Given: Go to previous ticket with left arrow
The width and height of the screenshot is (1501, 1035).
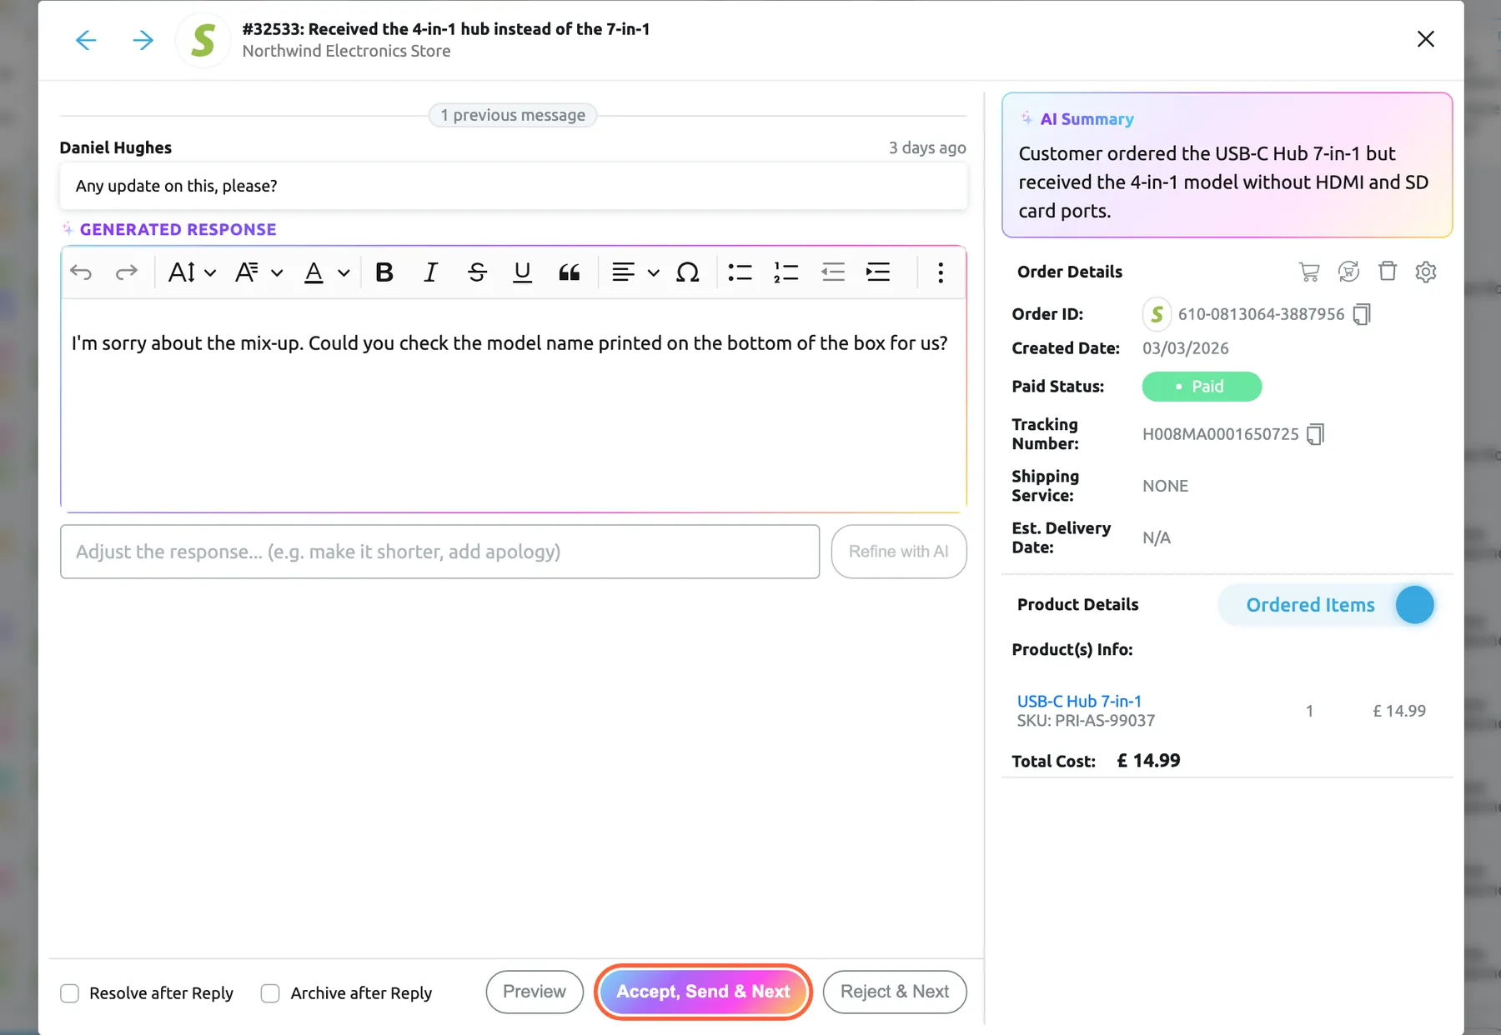Looking at the screenshot, I should 86,40.
